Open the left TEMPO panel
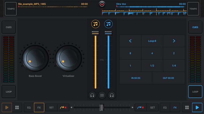 point(11,9)
